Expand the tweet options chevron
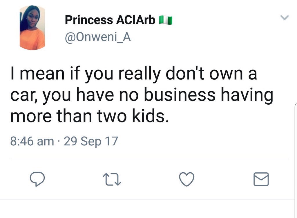Screen dimensions: 297x218 click(x=285, y=18)
